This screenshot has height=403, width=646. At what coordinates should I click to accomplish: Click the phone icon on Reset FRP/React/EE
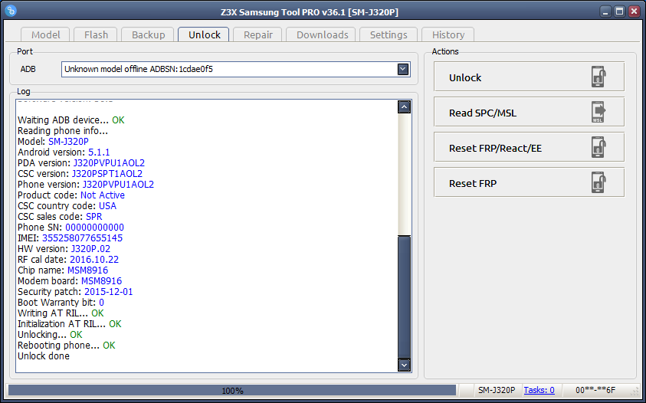598,147
